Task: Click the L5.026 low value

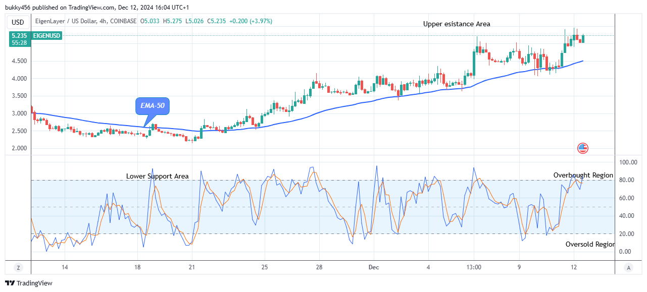Action: pyautogui.click(x=195, y=21)
